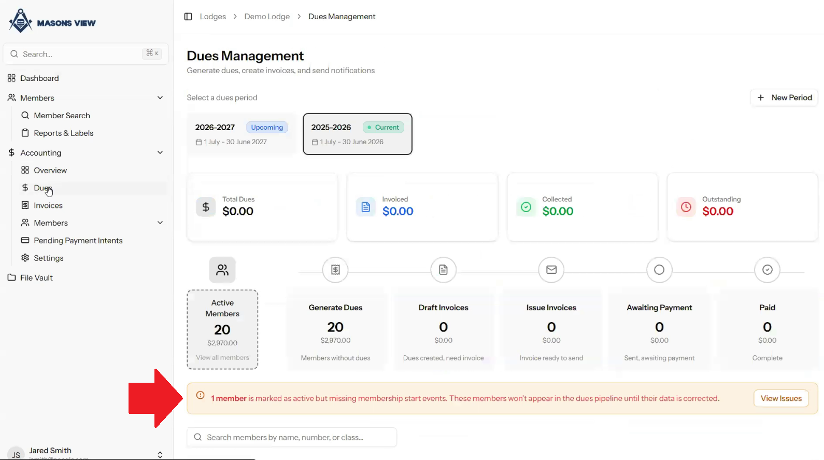Click the Outstanding clock icon
This screenshot has width=824, height=460.
pos(686,207)
